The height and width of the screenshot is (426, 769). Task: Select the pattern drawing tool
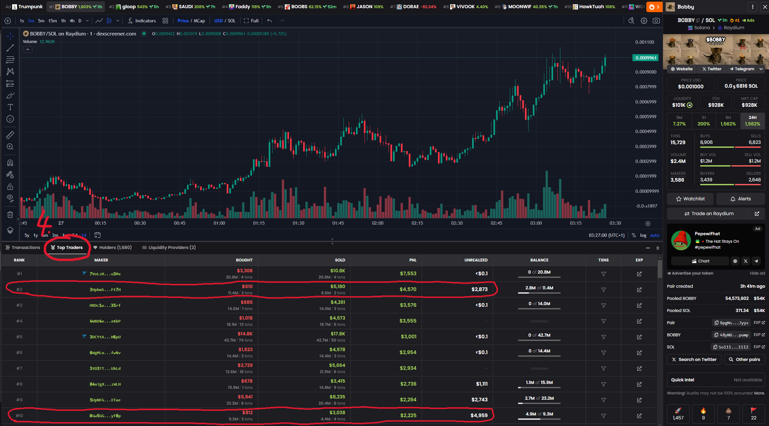click(10, 72)
